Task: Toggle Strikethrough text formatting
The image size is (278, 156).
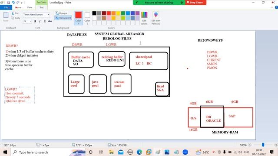Action: 50,21
